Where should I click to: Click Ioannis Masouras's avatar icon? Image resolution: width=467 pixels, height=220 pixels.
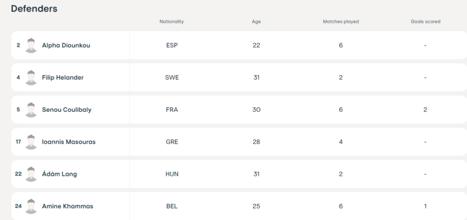[x=31, y=142]
